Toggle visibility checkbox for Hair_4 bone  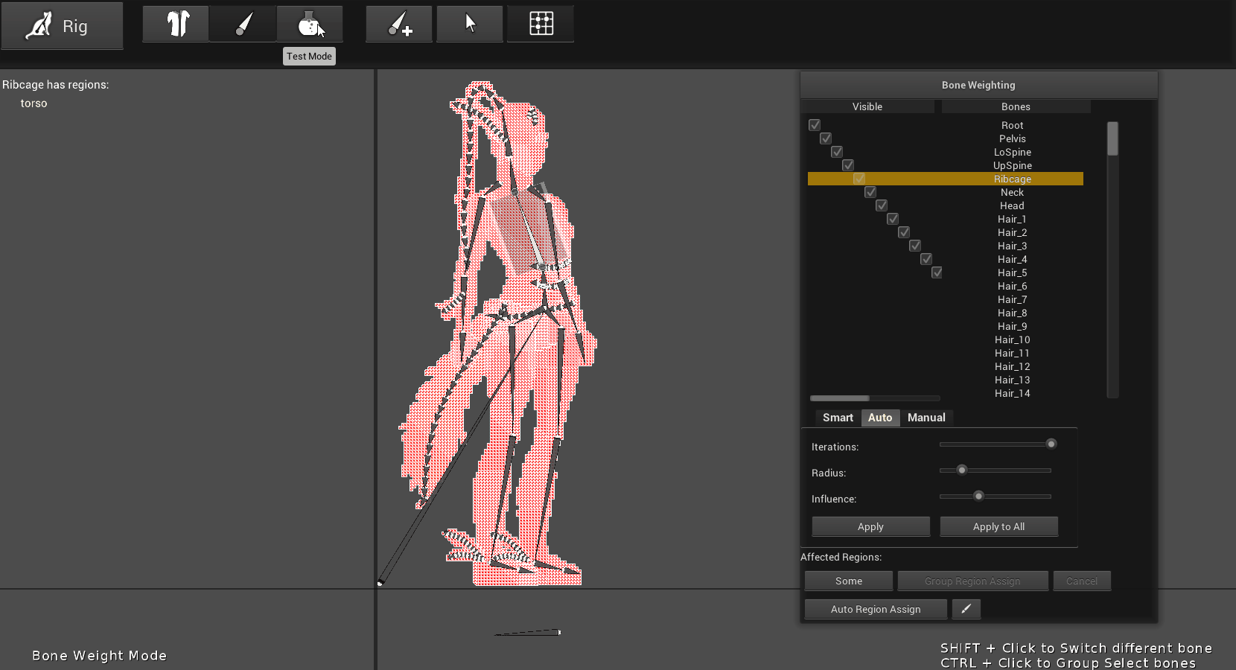(926, 259)
